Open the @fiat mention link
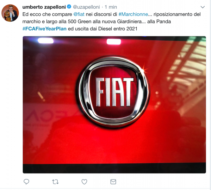Viewport: 211px width, 190px height. [x=79, y=14]
